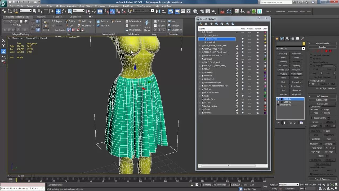This screenshot has width=339, height=191.
Task: Enable the Preserve UVs checkbox
Action: click(x=312, y=118)
